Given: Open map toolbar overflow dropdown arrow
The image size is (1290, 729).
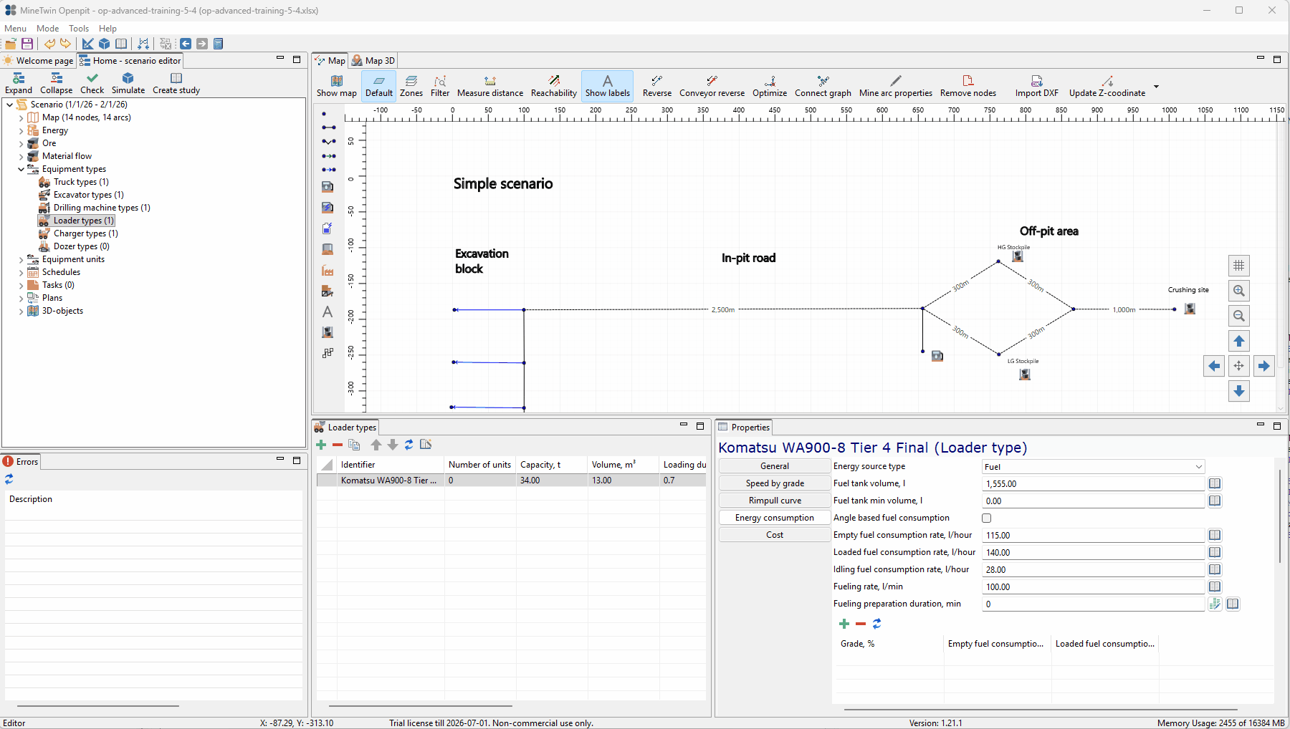Looking at the screenshot, I should click(x=1156, y=87).
